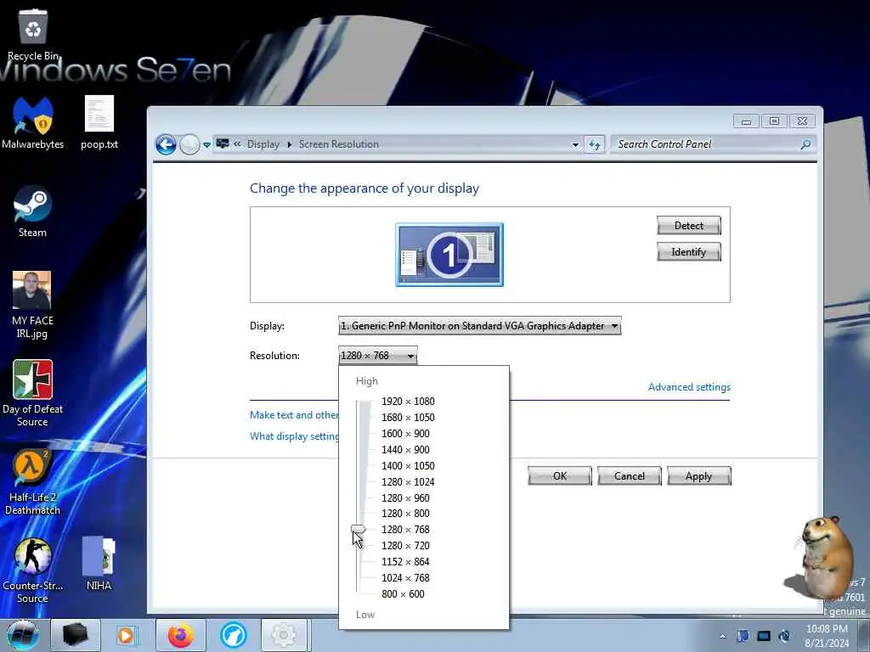Select the 1280 × 960 resolution

pyautogui.click(x=405, y=497)
